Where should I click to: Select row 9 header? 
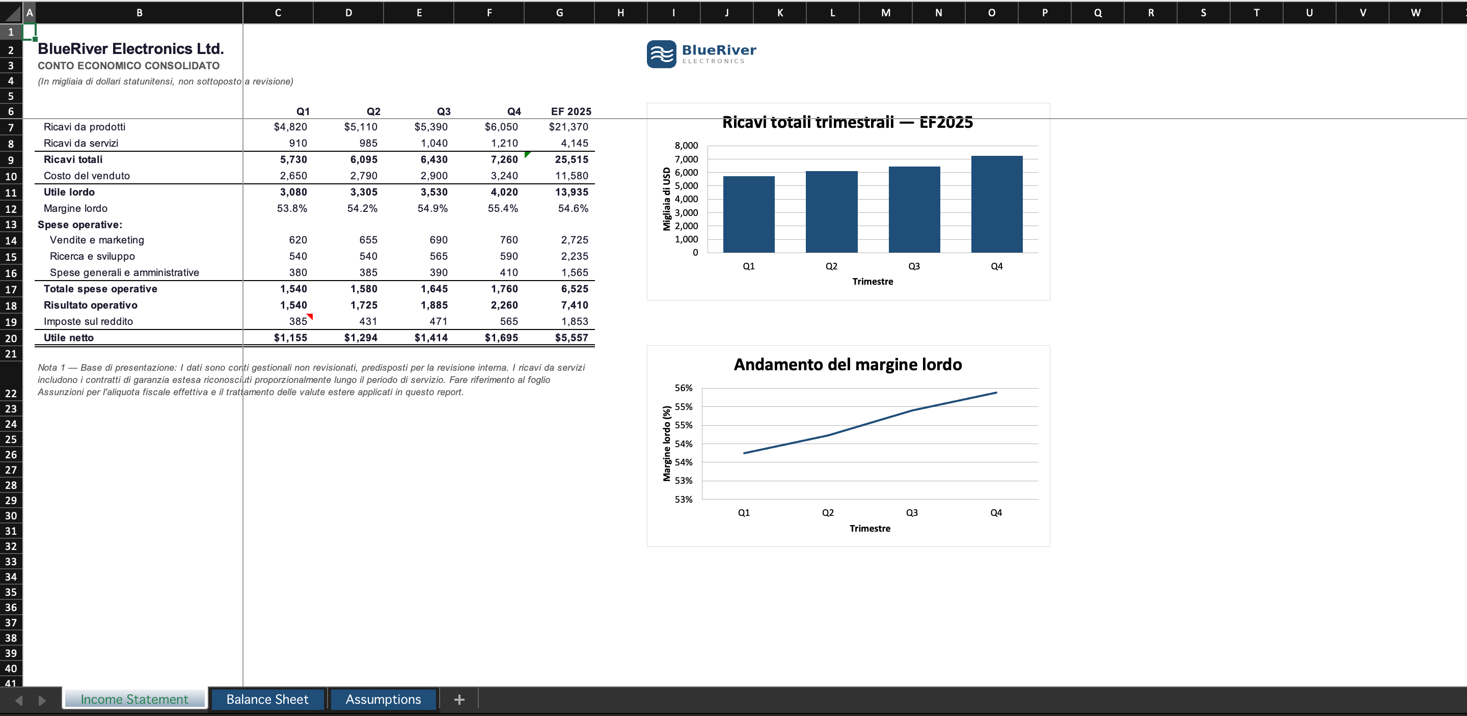tap(11, 160)
